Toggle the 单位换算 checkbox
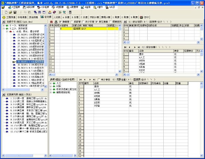The width and height of the screenshot is (205, 159). point(96,22)
